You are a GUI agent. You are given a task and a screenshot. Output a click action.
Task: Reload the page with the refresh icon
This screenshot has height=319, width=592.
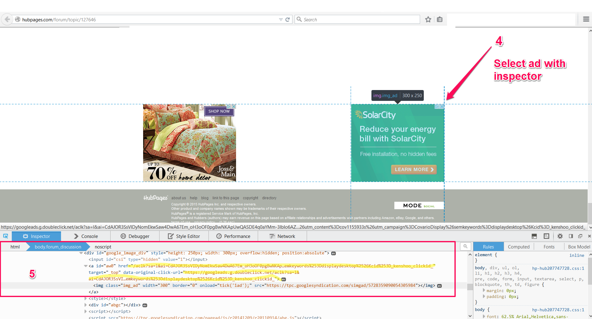287,19
